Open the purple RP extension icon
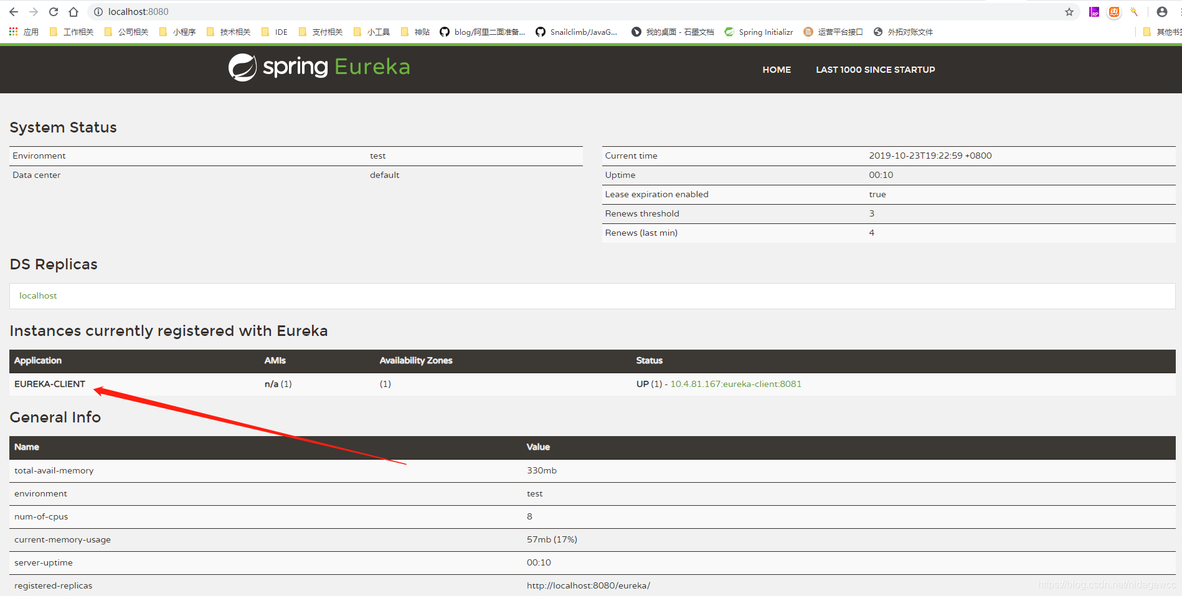This screenshot has width=1182, height=596. point(1094,12)
